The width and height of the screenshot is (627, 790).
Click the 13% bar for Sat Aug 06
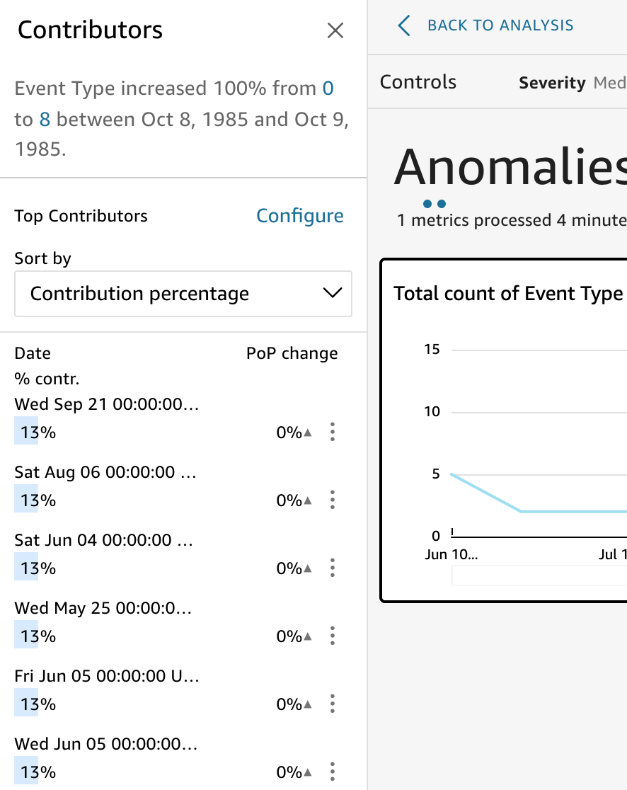[27, 500]
